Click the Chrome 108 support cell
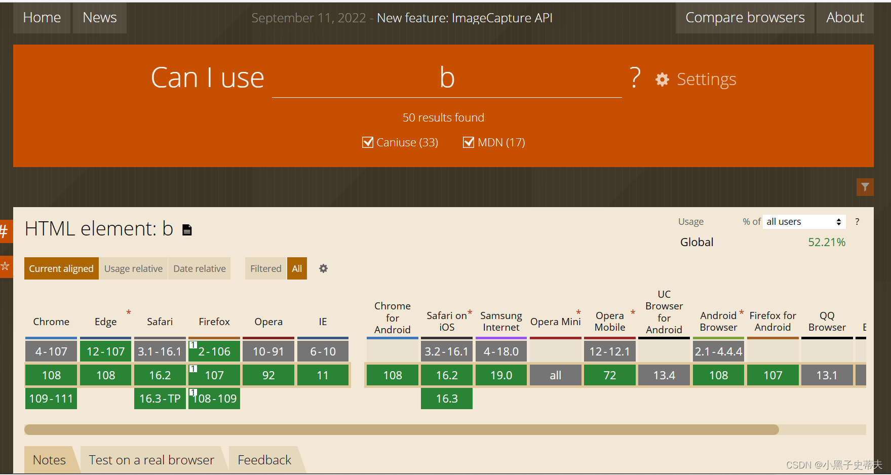This screenshot has width=891, height=475. tap(51, 375)
